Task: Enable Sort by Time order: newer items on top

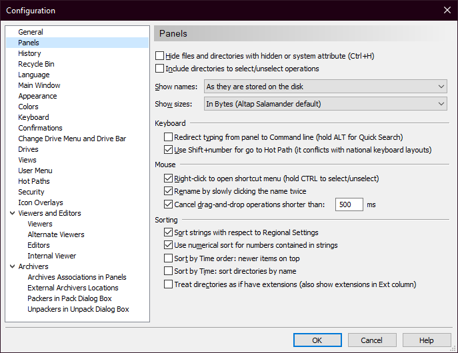Action: click(x=169, y=258)
